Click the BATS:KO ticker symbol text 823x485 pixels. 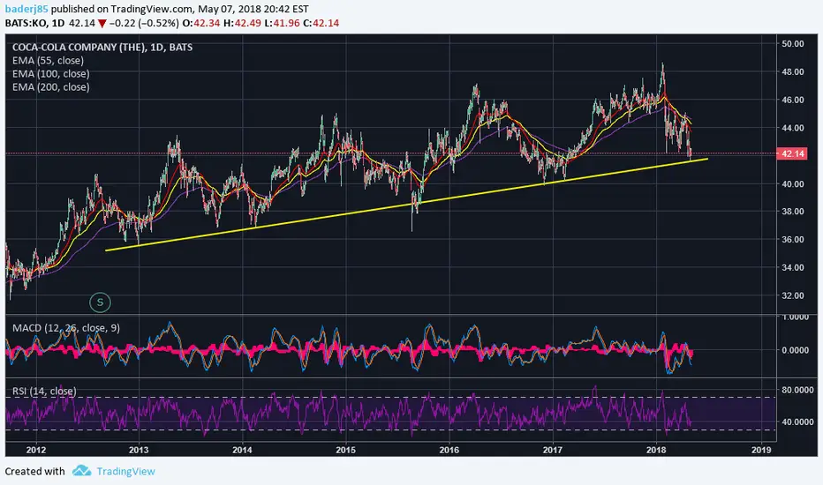pos(26,23)
